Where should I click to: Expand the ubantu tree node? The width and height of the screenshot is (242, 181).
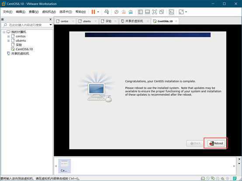(8, 41)
